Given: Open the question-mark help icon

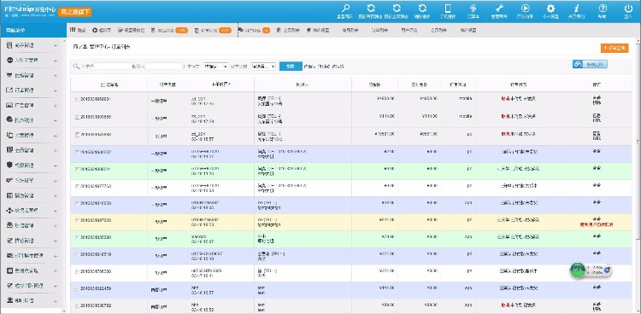Looking at the screenshot, I should click(603, 9).
